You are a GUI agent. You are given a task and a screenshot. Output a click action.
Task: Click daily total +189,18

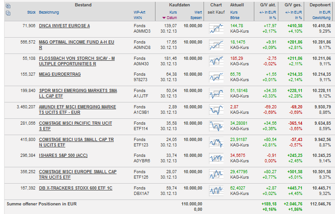(269, 204)
